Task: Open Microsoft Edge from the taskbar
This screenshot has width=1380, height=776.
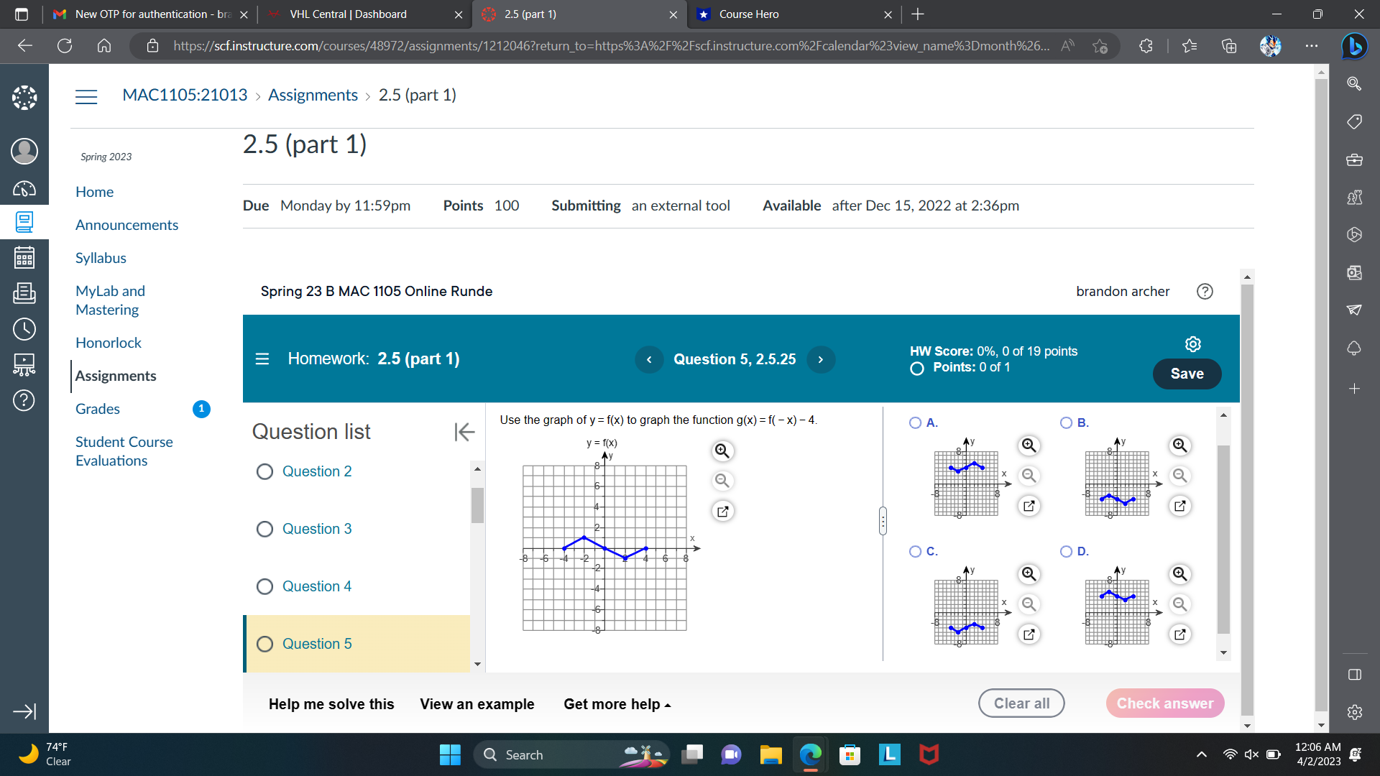Action: click(810, 754)
